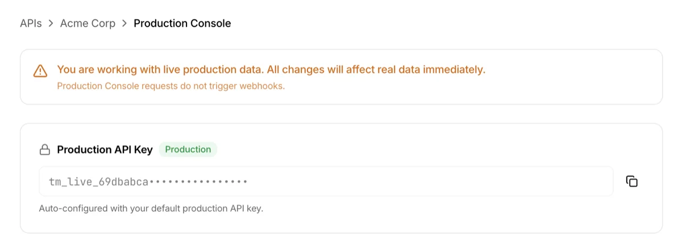Click the Production API Key heading
The width and height of the screenshot is (682, 243).
tap(105, 150)
